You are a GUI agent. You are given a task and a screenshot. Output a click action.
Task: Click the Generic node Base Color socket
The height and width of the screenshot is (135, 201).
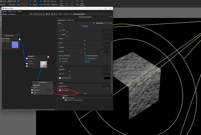point(27,59)
